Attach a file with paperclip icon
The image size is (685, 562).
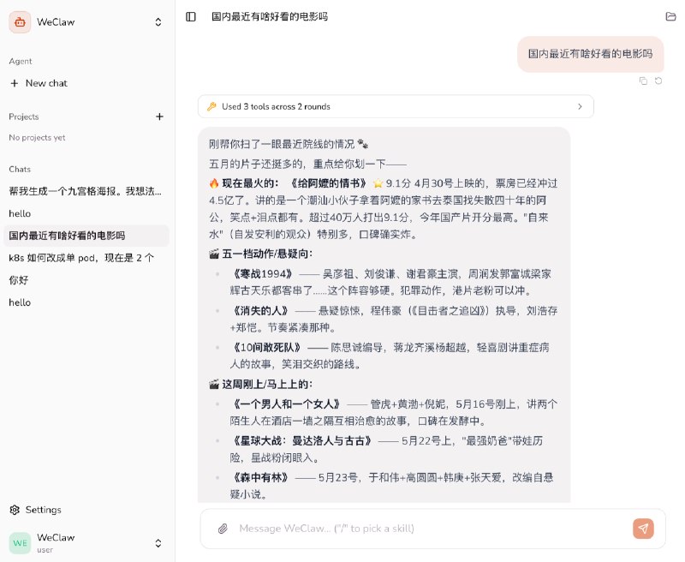(223, 529)
